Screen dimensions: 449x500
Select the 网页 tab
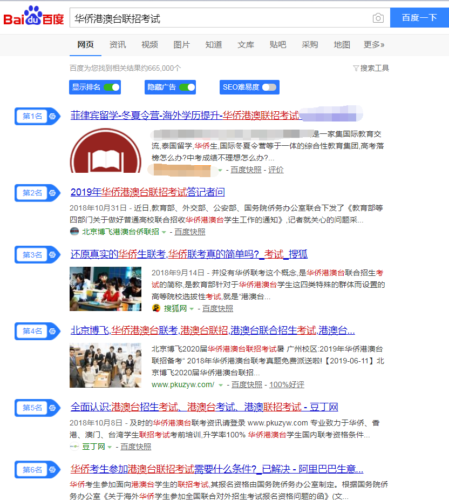[85, 45]
